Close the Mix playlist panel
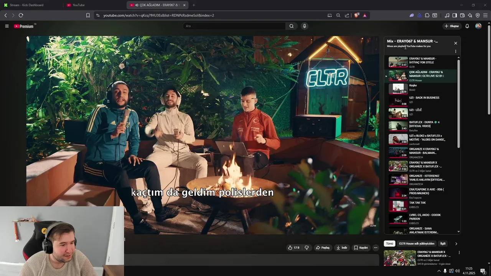 [456, 43]
